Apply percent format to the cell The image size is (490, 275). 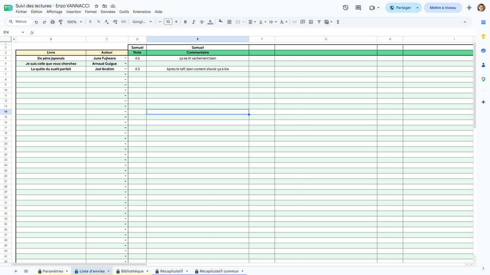[98, 22]
